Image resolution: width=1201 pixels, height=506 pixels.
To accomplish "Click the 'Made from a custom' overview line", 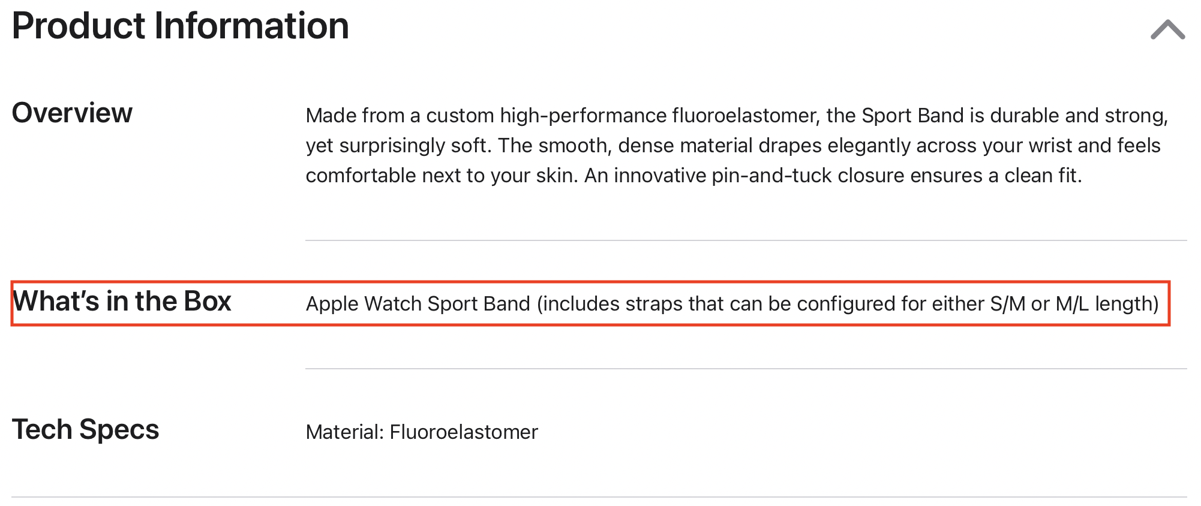I will coord(737,115).
